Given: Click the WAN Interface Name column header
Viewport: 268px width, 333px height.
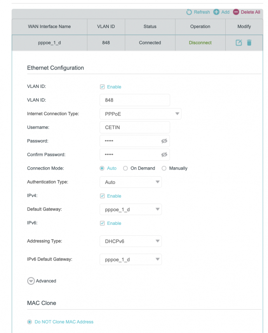Looking at the screenshot, I should tap(49, 26).
